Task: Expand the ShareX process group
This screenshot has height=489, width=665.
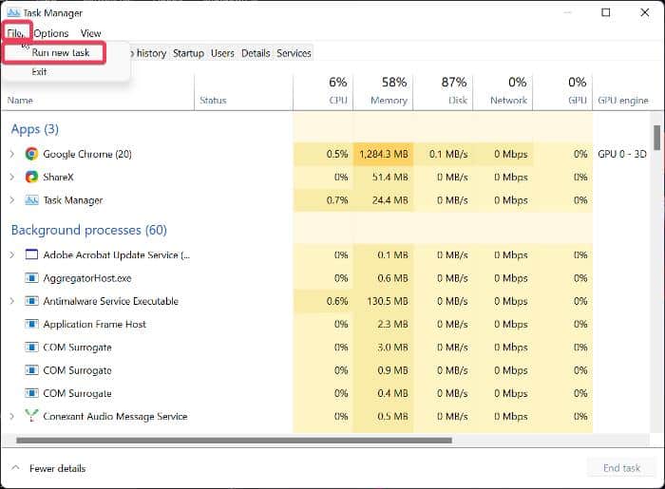Action: point(12,177)
